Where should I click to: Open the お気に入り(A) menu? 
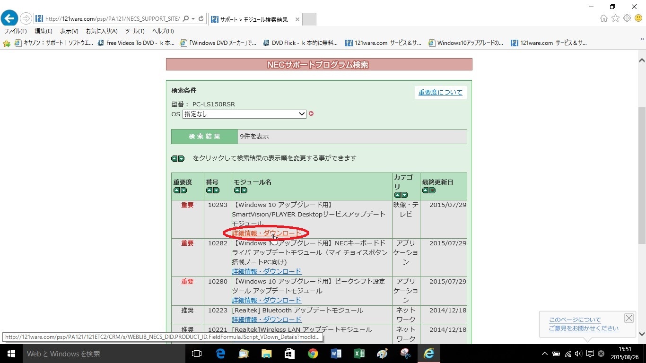pyautogui.click(x=102, y=31)
